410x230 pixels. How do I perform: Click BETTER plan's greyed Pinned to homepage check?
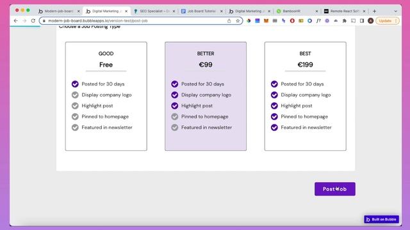coord(175,116)
